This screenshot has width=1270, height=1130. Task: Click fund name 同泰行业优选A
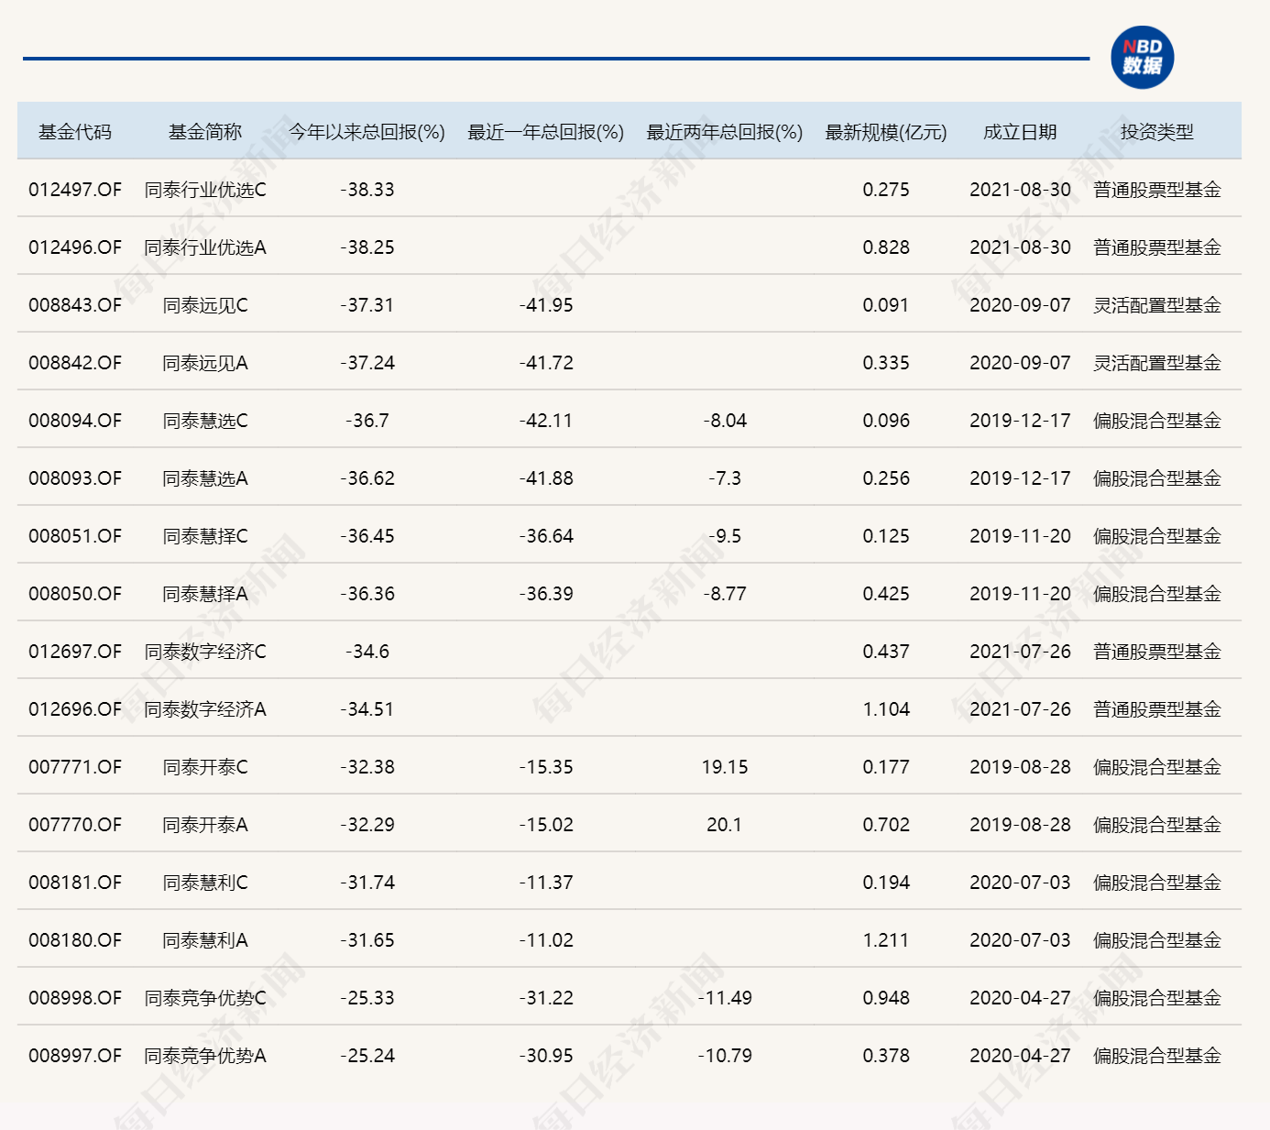[x=205, y=247]
